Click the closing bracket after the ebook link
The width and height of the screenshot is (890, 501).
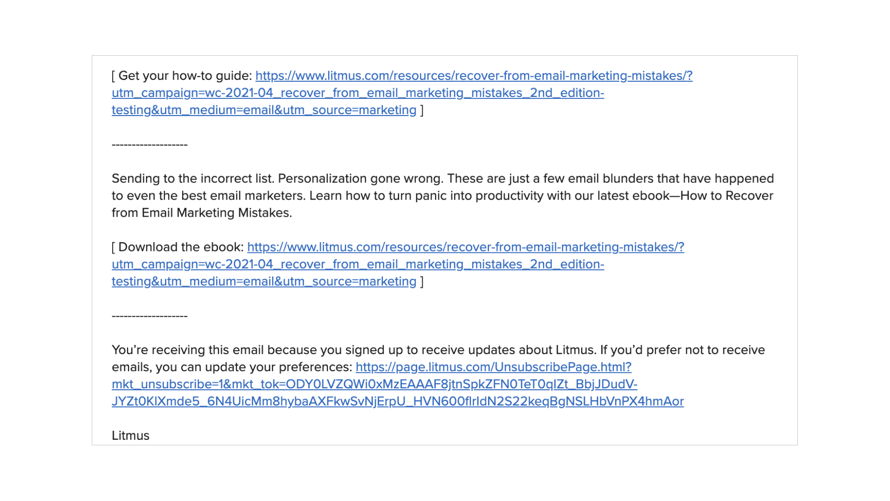[x=422, y=282]
